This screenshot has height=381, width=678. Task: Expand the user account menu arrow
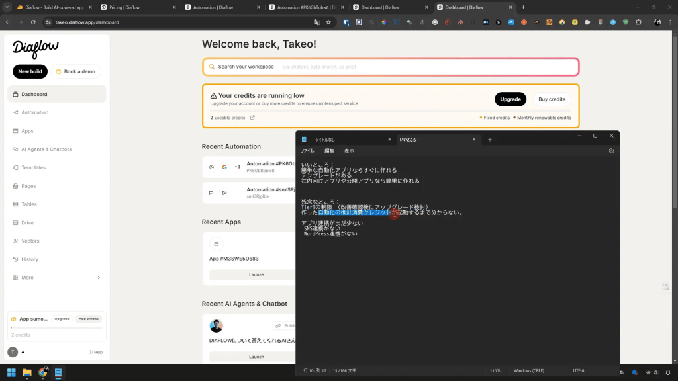(x=23, y=352)
